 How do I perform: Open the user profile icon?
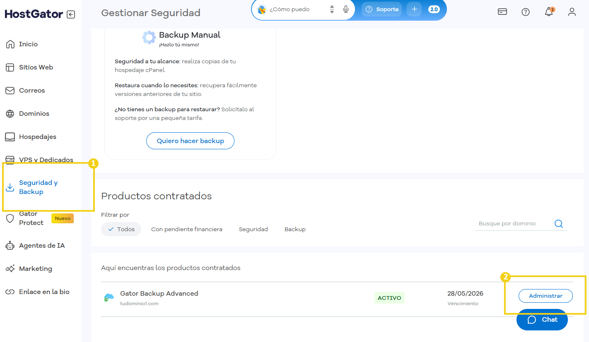(x=572, y=12)
